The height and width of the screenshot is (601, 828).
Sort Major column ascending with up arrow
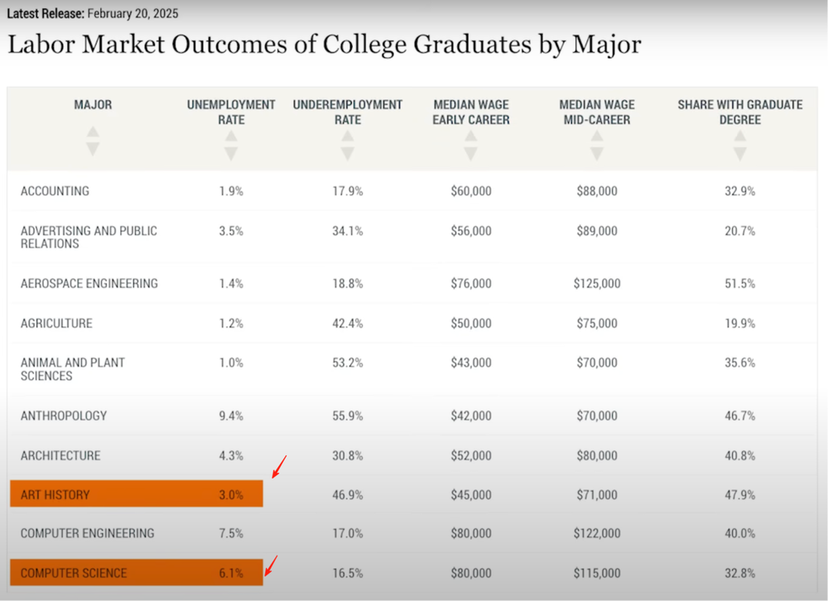tap(93, 132)
